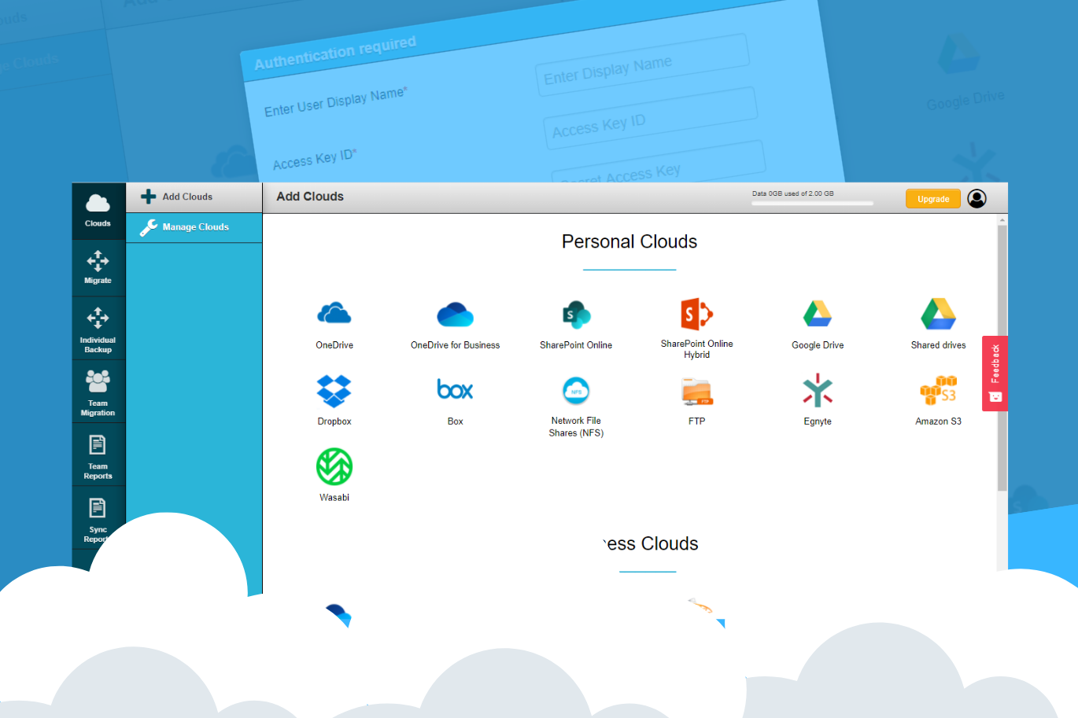Choose the Dropbox icon
This screenshot has height=718, width=1078.
click(x=334, y=390)
